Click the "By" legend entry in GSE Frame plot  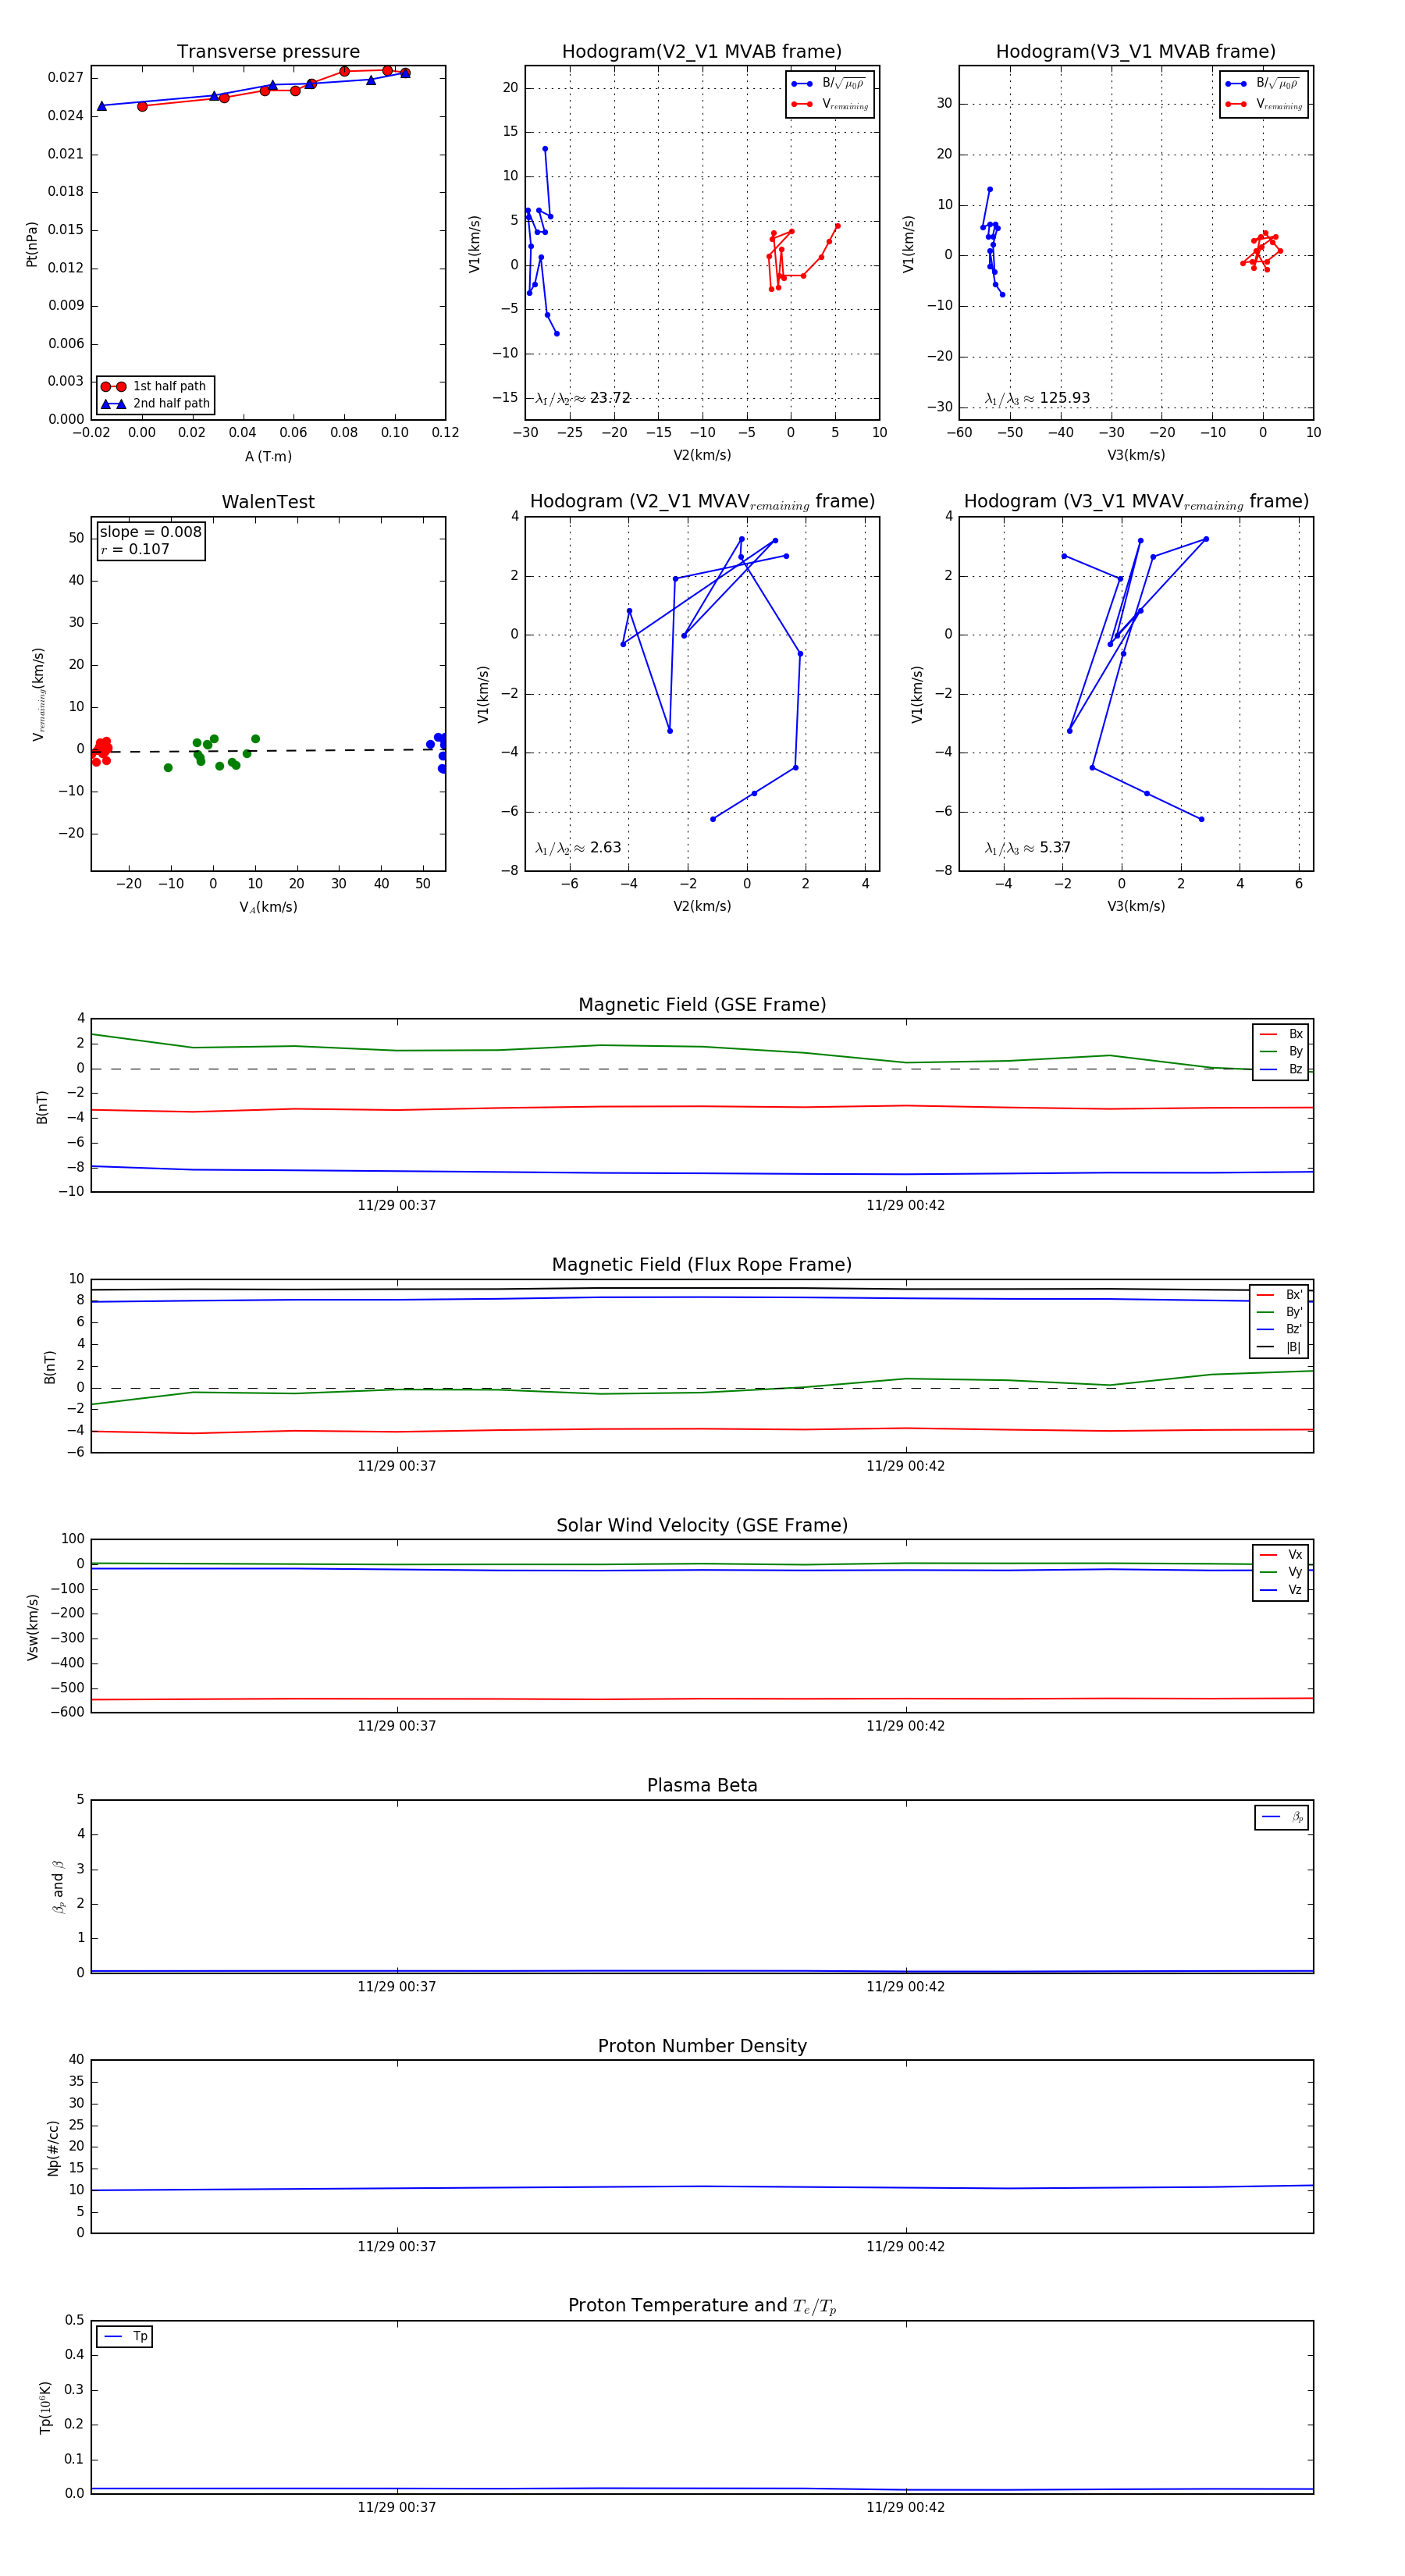coord(1281,1052)
